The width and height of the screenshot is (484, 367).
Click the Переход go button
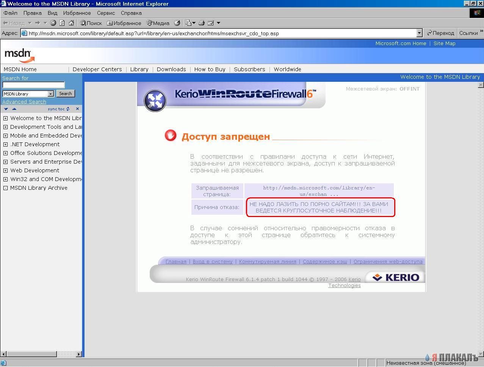pyautogui.click(x=440, y=33)
